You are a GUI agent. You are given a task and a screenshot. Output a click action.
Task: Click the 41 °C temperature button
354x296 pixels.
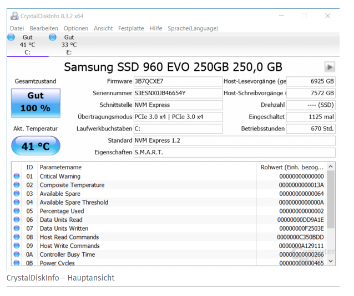coord(36,146)
